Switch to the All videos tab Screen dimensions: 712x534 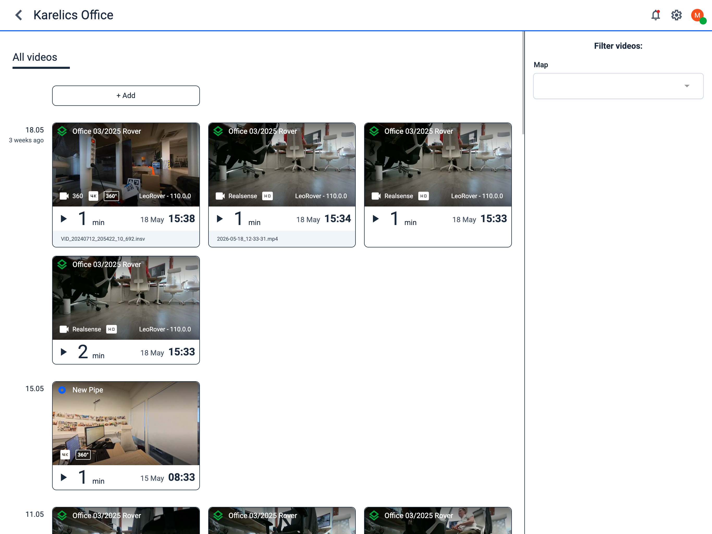[35, 57]
